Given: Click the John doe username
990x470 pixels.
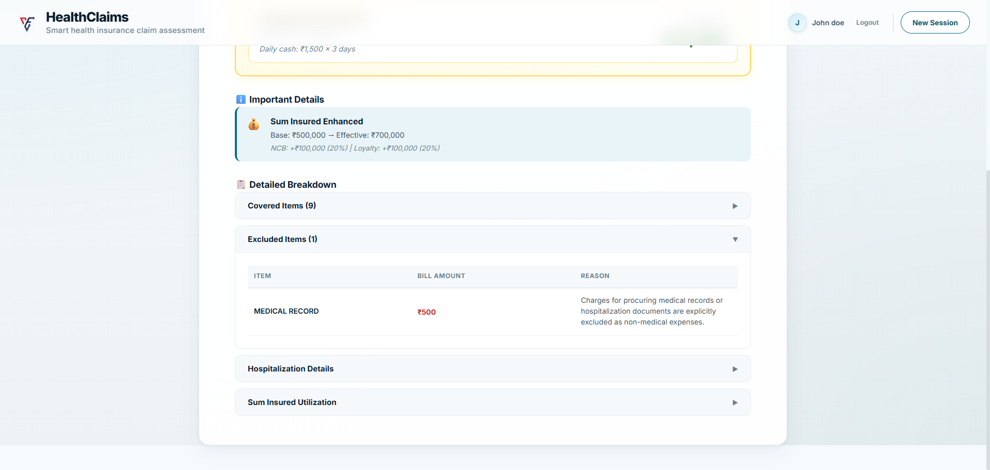Looking at the screenshot, I should click(x=828, y=23).
